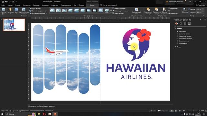
Task: Click the Crop (Обрезать) icon
Action: 185,9
